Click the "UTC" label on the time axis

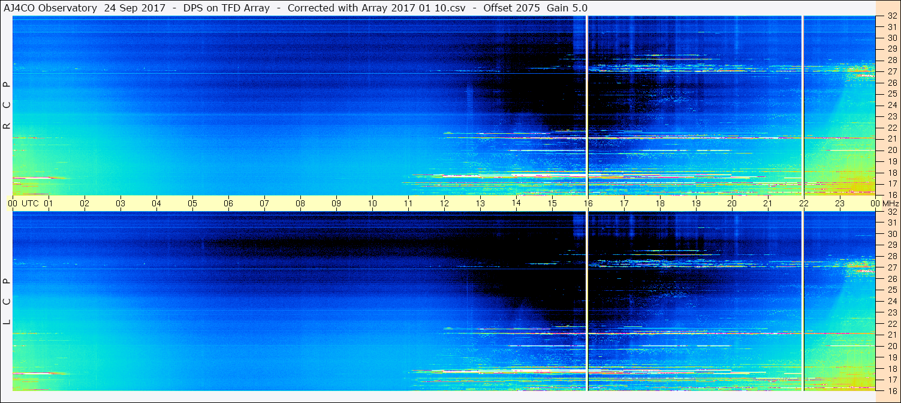pos(30,203)
